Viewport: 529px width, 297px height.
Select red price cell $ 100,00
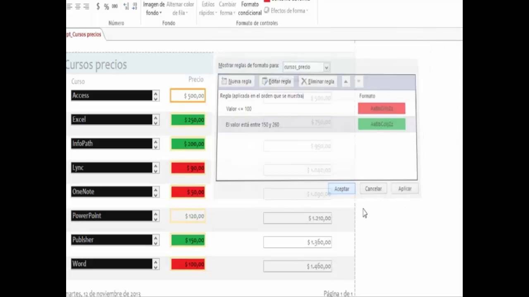point(188,264)
